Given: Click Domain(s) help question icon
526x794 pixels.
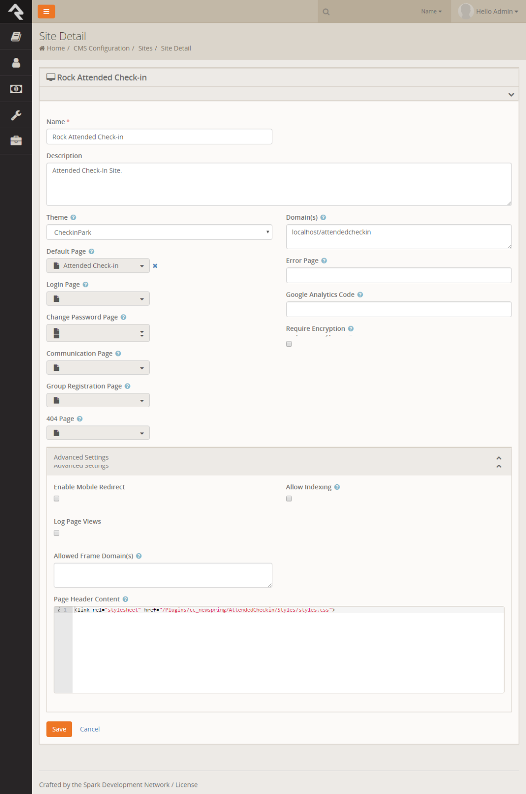Looking at the screenshot, I should (323, 217).
